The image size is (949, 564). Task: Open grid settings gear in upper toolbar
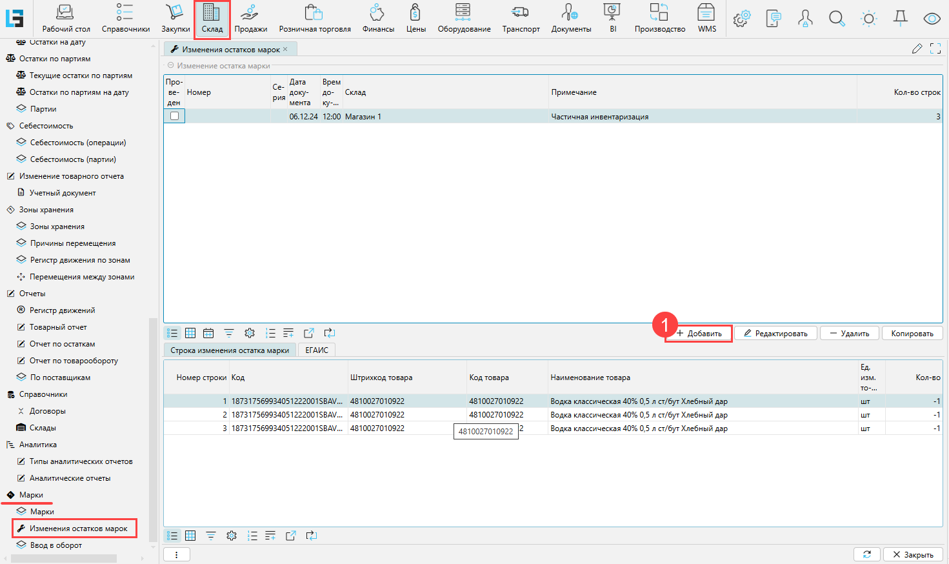click(250, 333)
